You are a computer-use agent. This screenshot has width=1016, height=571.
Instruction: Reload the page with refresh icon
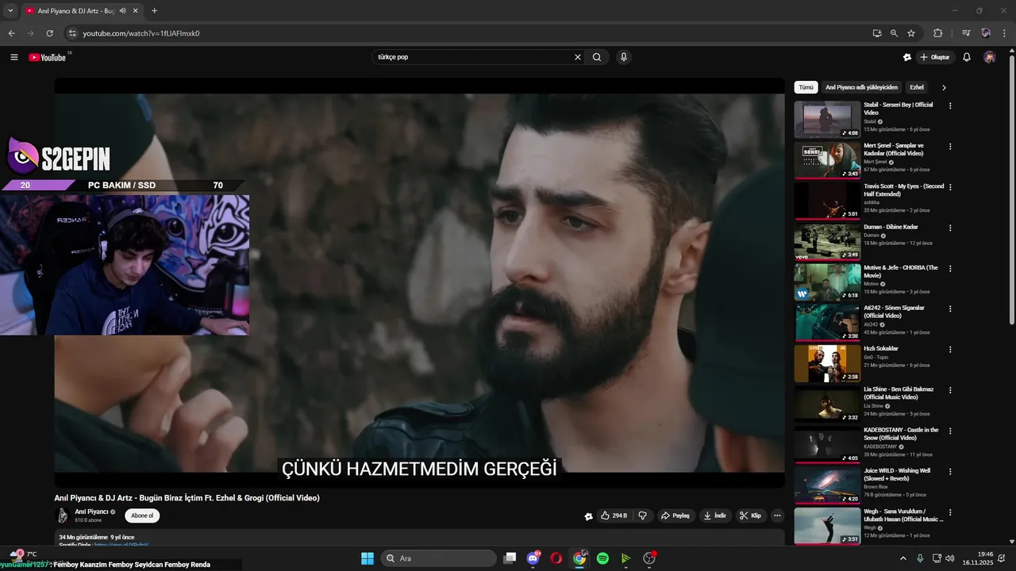pyautogui.click(x=49, y=33)
